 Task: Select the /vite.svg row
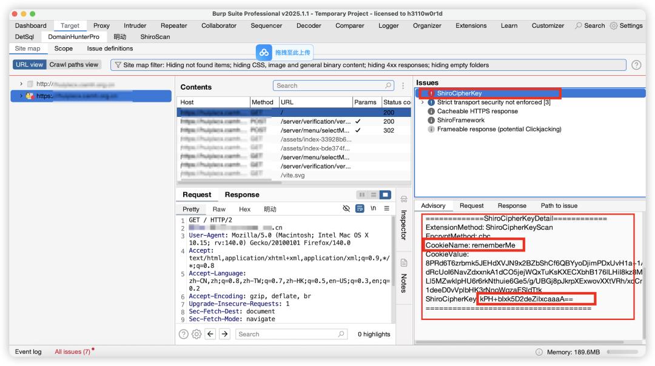pos(294,175)
